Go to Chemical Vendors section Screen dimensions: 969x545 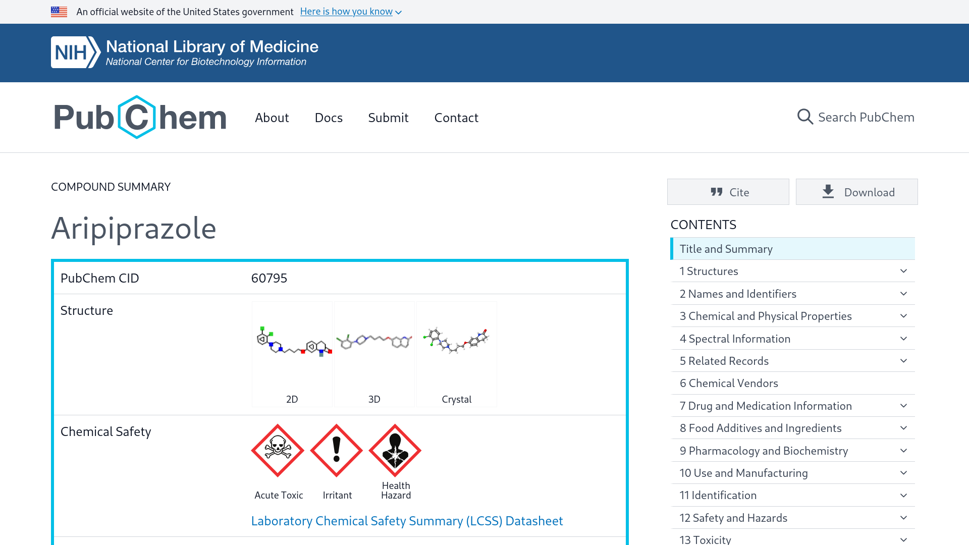point(729,383)
